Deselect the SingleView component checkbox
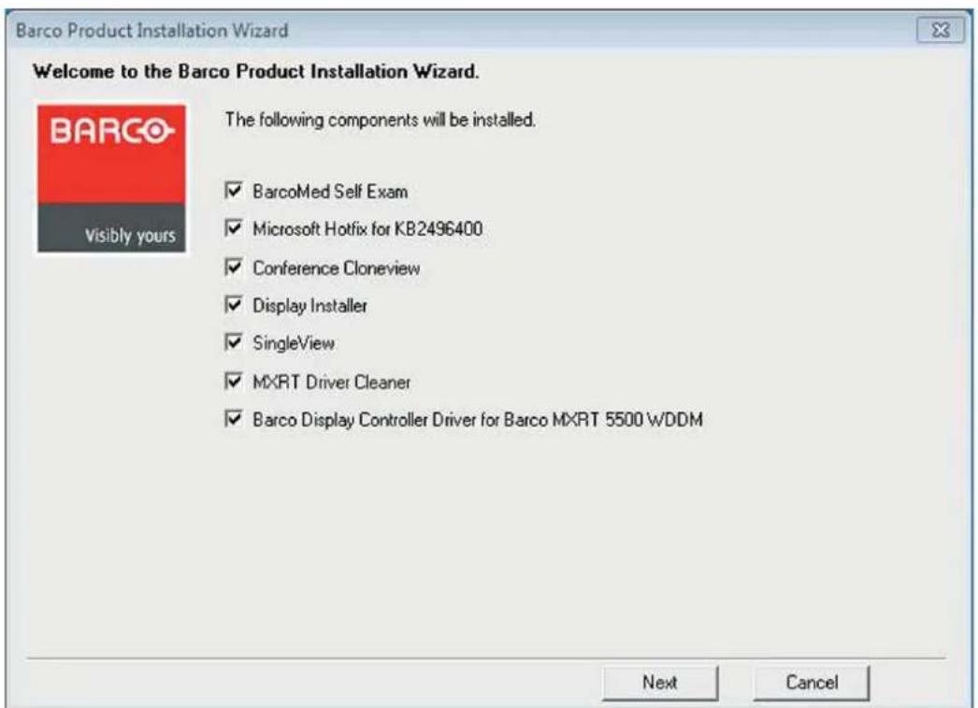 pos(233,341)
